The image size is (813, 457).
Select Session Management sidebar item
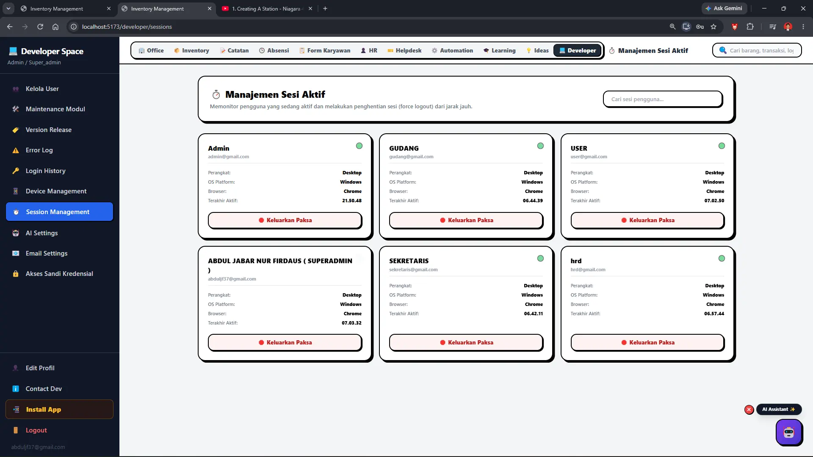point(59,212)
